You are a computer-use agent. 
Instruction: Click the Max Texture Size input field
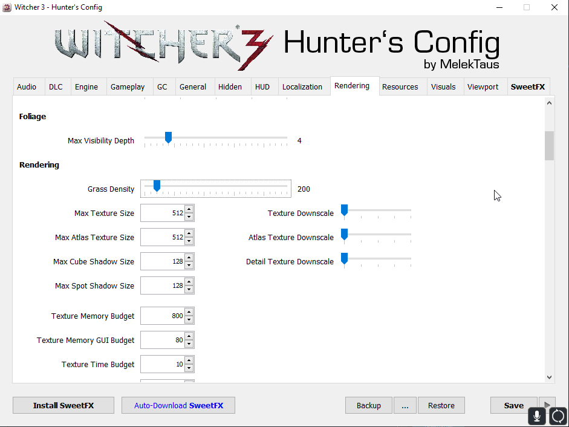pyautogui.click(x=163, y=213)
